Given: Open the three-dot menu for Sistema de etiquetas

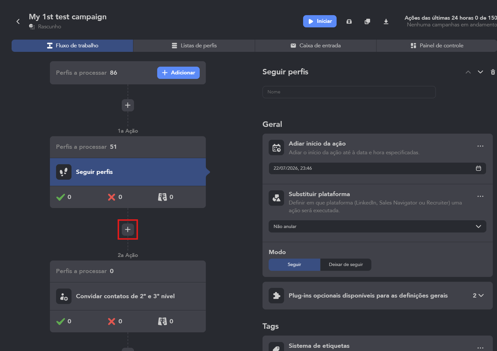Looking at the screenshot, I should point(480,348).
